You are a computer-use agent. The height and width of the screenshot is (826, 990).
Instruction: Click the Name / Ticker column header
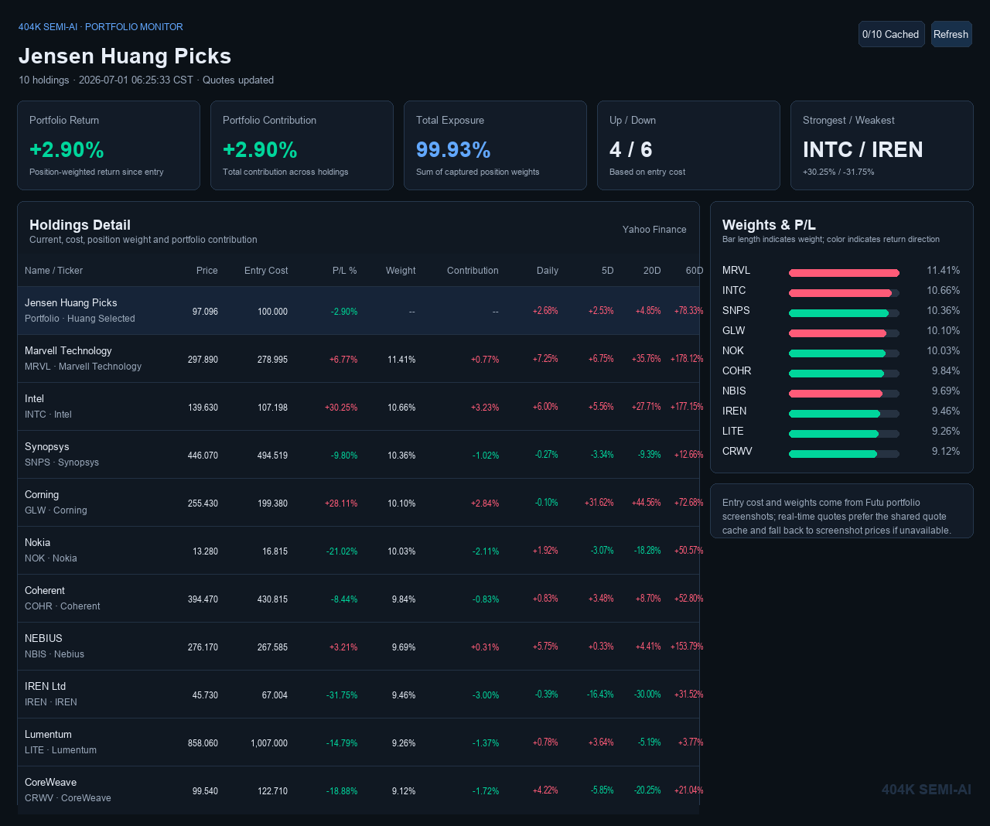click(x=53, y=271)
